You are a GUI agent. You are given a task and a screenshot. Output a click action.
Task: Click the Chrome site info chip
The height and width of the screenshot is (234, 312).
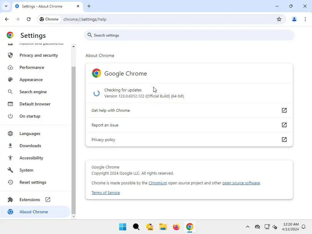tap(49, 19)
